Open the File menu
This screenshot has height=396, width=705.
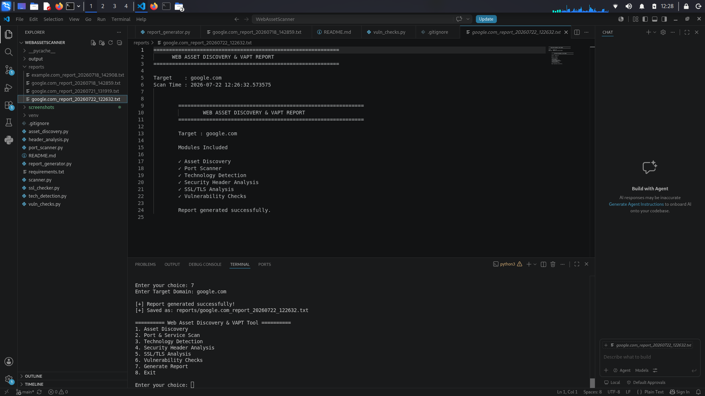(x=19, y=19)
